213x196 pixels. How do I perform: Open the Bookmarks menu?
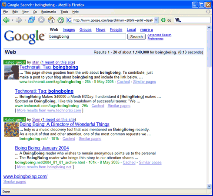49,12
